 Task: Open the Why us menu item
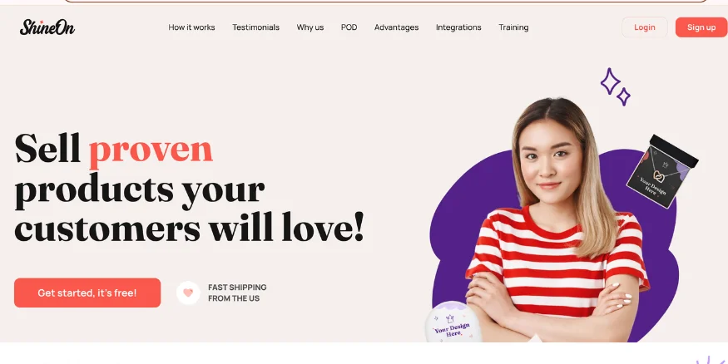310,27
